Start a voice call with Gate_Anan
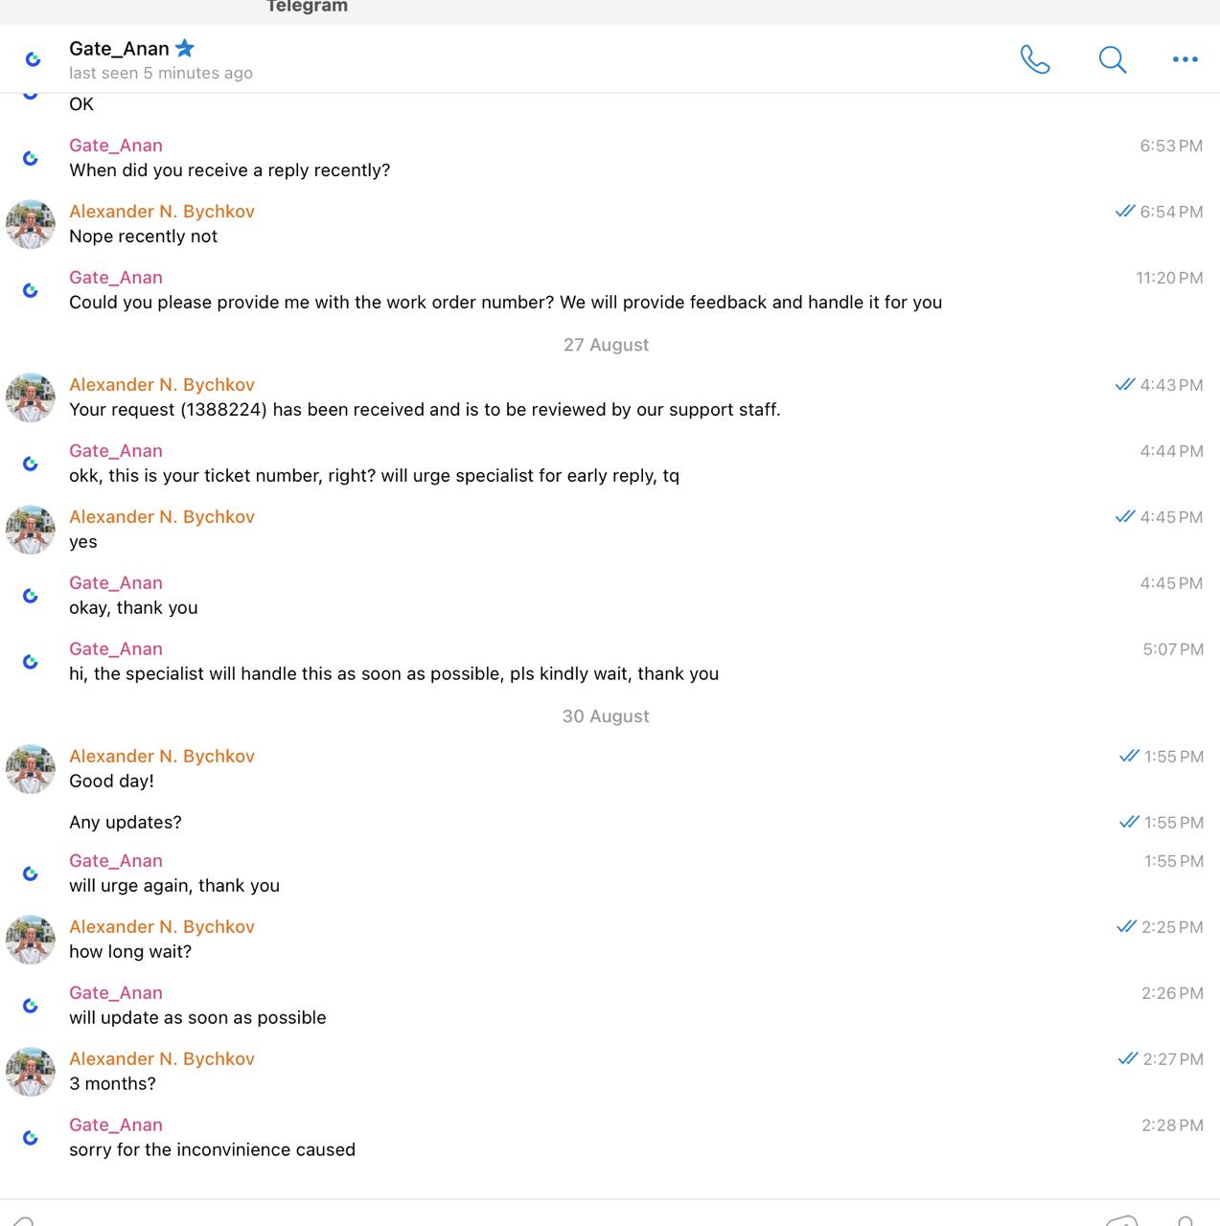The width and height of the screenshot is (1220, 1226). pyautogui.click(x=1034, y=59)
